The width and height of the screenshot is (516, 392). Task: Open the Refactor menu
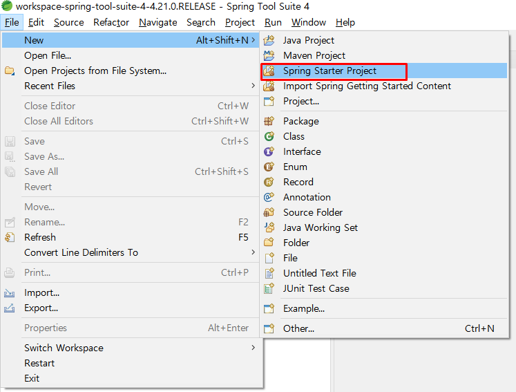(x=111, y=22)
